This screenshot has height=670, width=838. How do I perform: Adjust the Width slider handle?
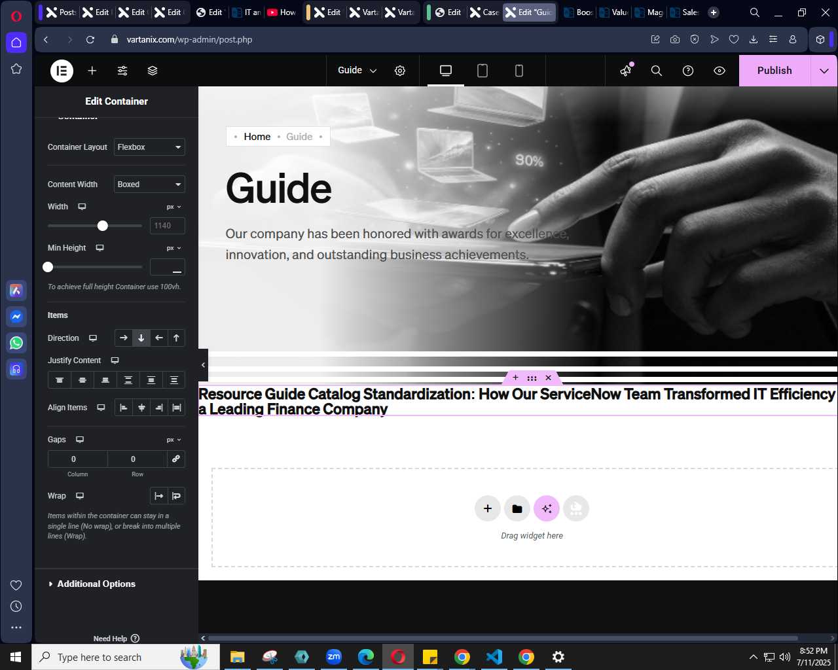pyautogui.click(x=103, y=226)
